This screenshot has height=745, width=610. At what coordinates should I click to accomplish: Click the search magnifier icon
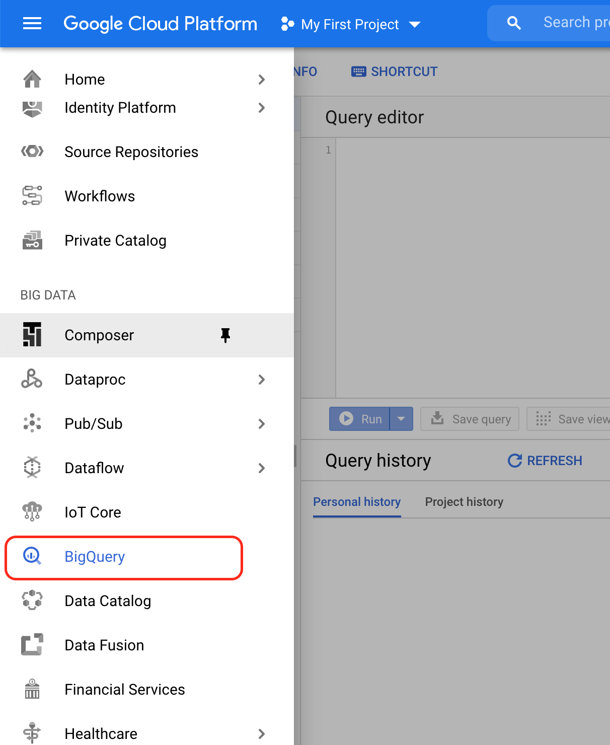(x=514, y=23)
